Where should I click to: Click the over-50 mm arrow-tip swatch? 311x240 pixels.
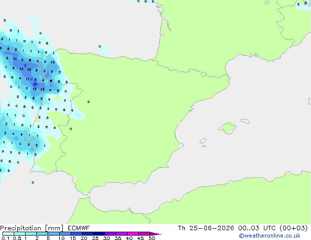click(x=155, y=234)
